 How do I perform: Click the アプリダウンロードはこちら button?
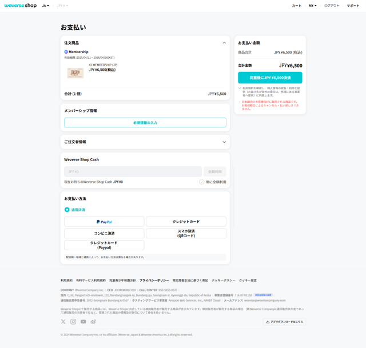[284, 322]
